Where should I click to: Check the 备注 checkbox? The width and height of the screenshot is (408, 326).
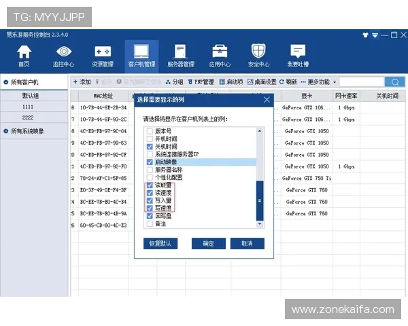150,223
